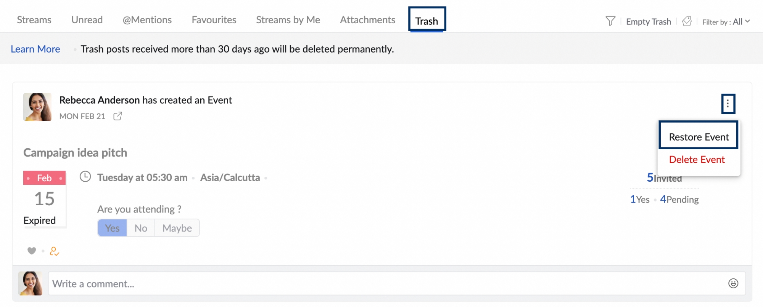Click Rebecca Anderson's profile picture on post
763x307 pixels.
pyautogui.click(x=37, y=107)
